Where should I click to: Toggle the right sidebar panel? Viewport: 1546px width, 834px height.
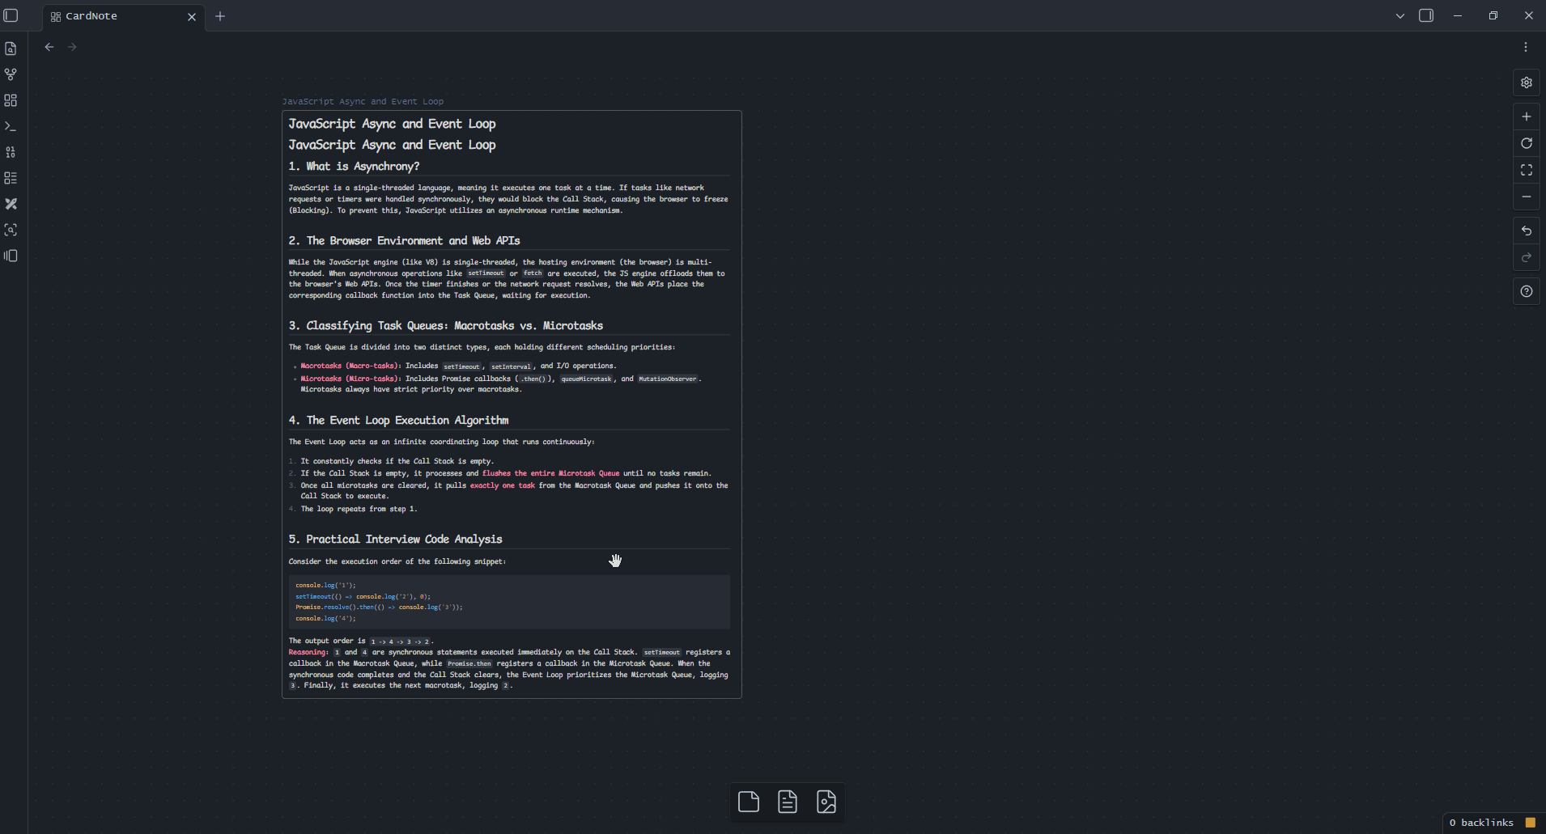(x=1426, y=15)
